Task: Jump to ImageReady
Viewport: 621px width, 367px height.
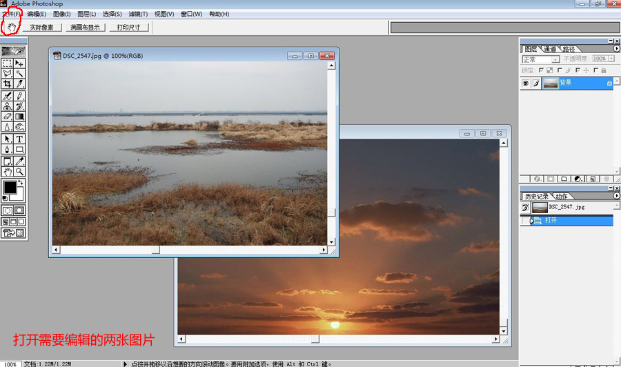Action: [x=14, y=233]
